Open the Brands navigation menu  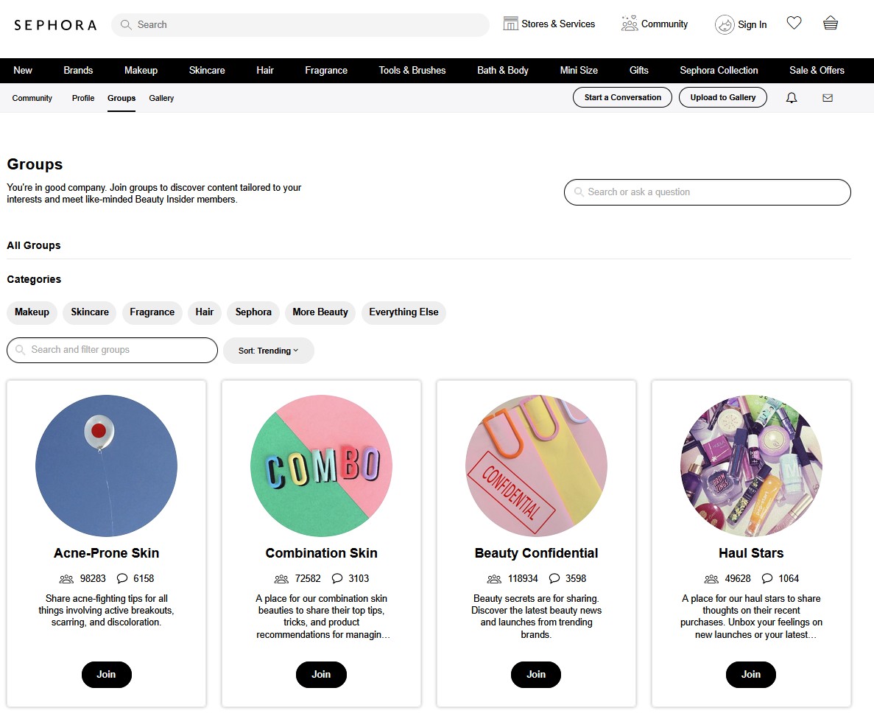pyautogui.click(x=78, y=71)
